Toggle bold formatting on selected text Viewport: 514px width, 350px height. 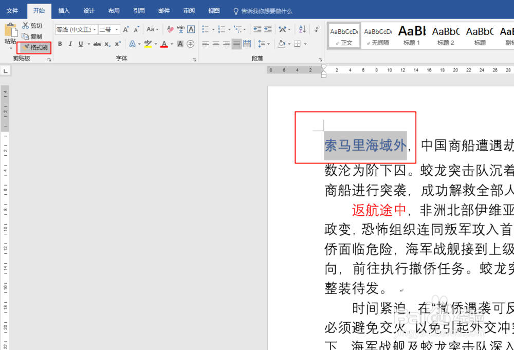tap(60, 44)
